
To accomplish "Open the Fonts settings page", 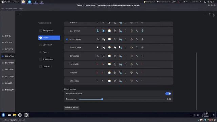I will tap(49, 52).
